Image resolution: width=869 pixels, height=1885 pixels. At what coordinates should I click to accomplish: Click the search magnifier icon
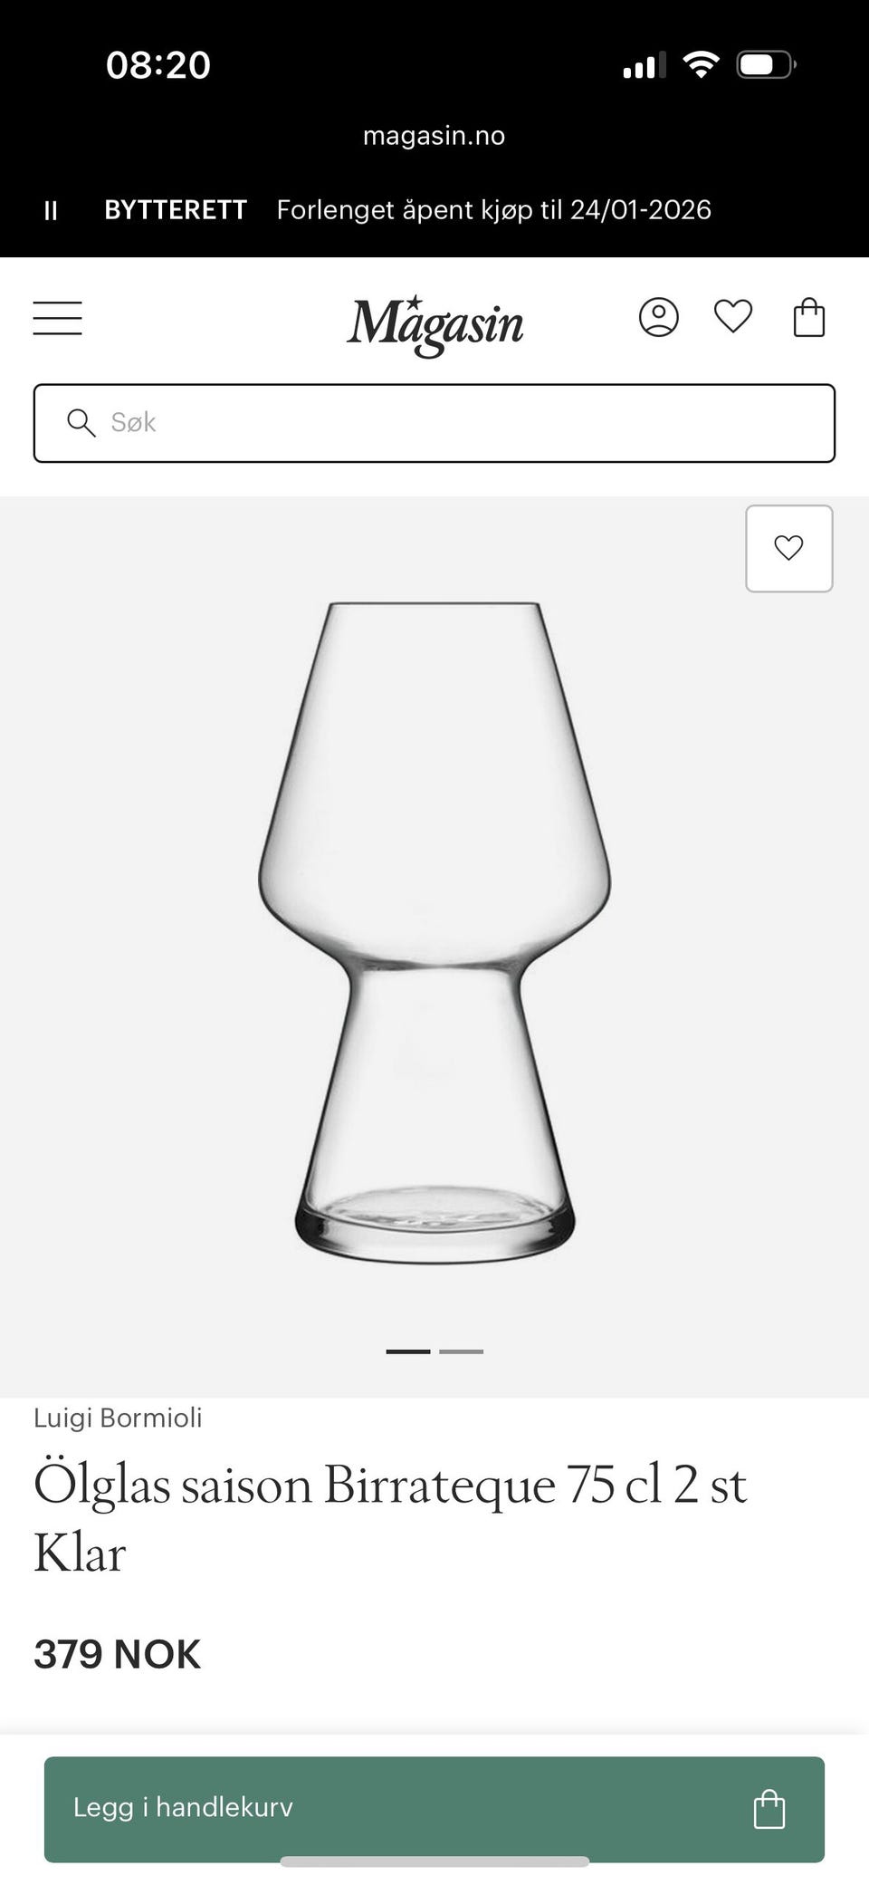[x=81, y=422]
